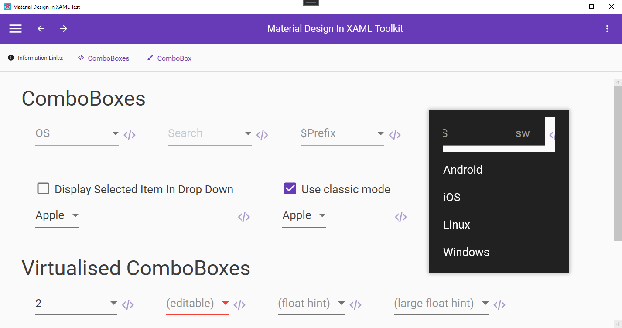Select Windows from the open dropdown list

pyautogui.click(x=466, y=252)
